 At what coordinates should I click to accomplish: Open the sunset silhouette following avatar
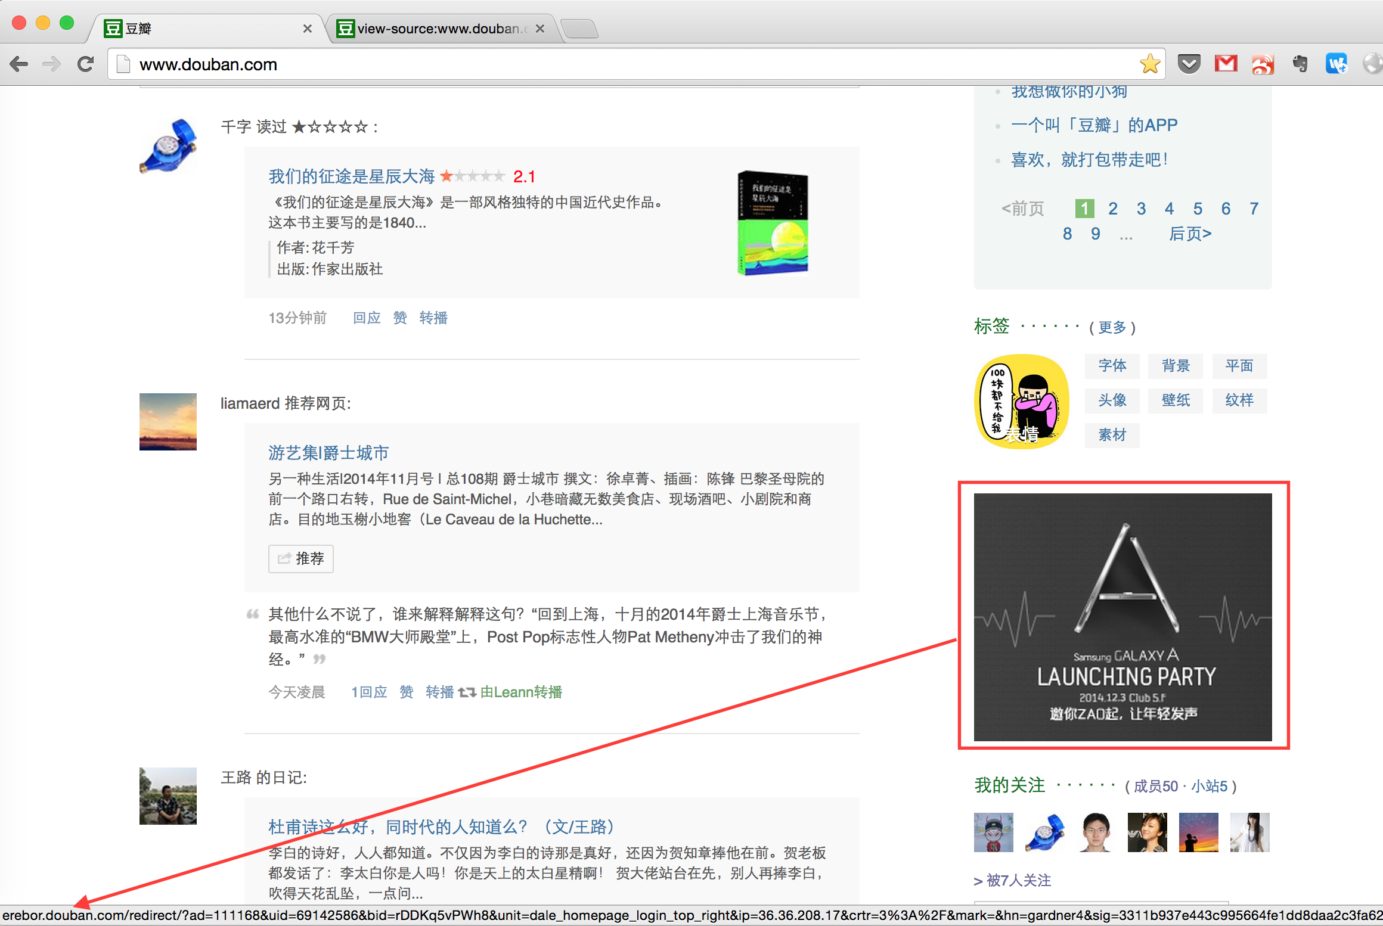[x=1199, y=832]
